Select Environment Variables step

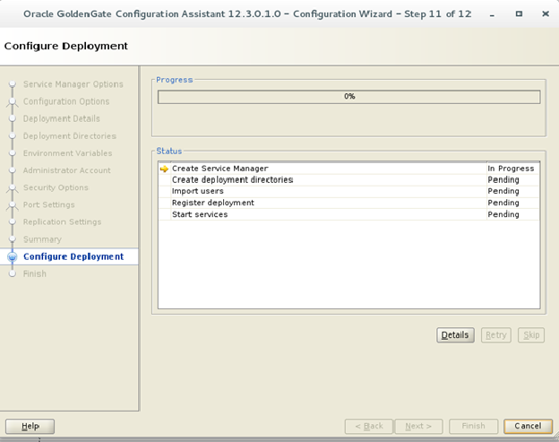(x=68, y=153)
